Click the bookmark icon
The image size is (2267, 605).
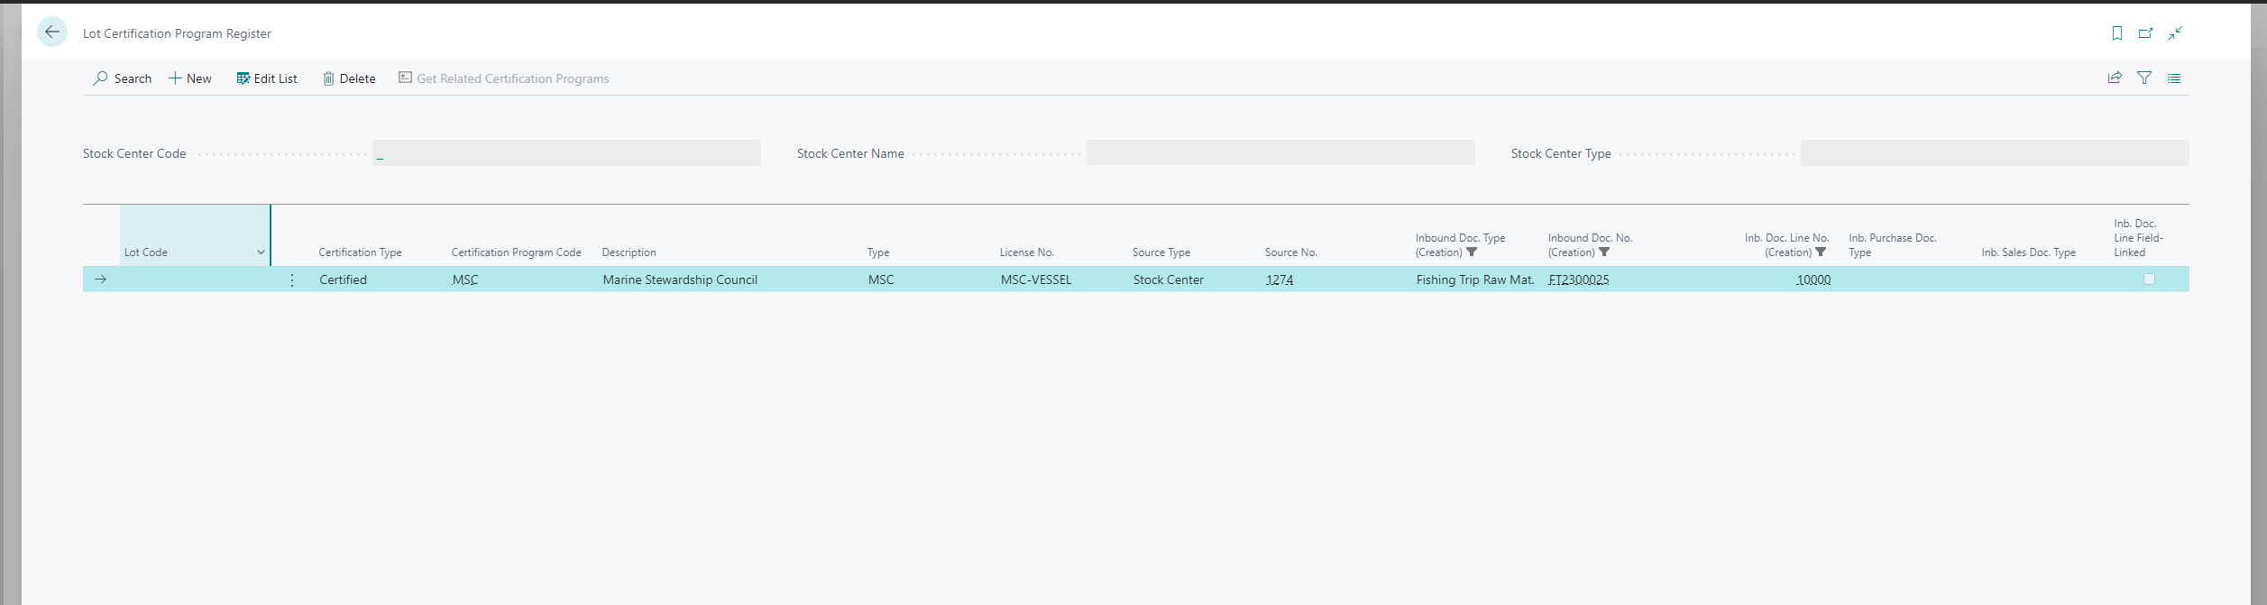point(2116,33)
